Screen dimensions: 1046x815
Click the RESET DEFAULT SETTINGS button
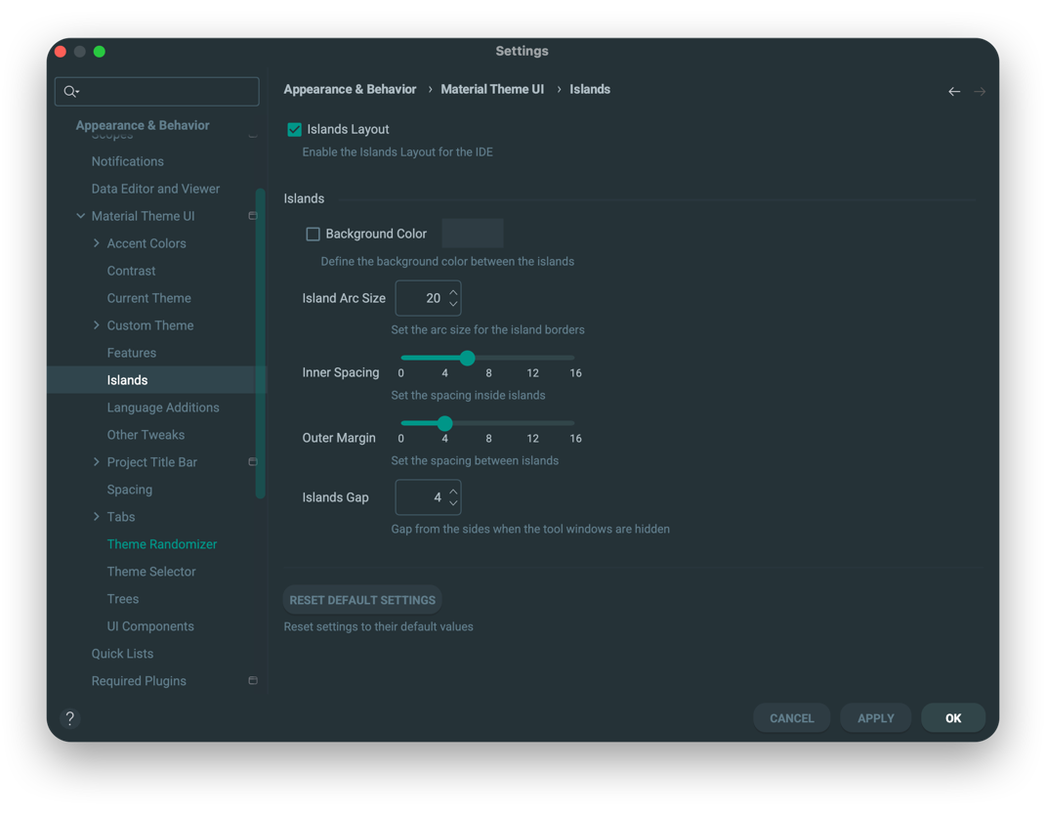(362, 599)
